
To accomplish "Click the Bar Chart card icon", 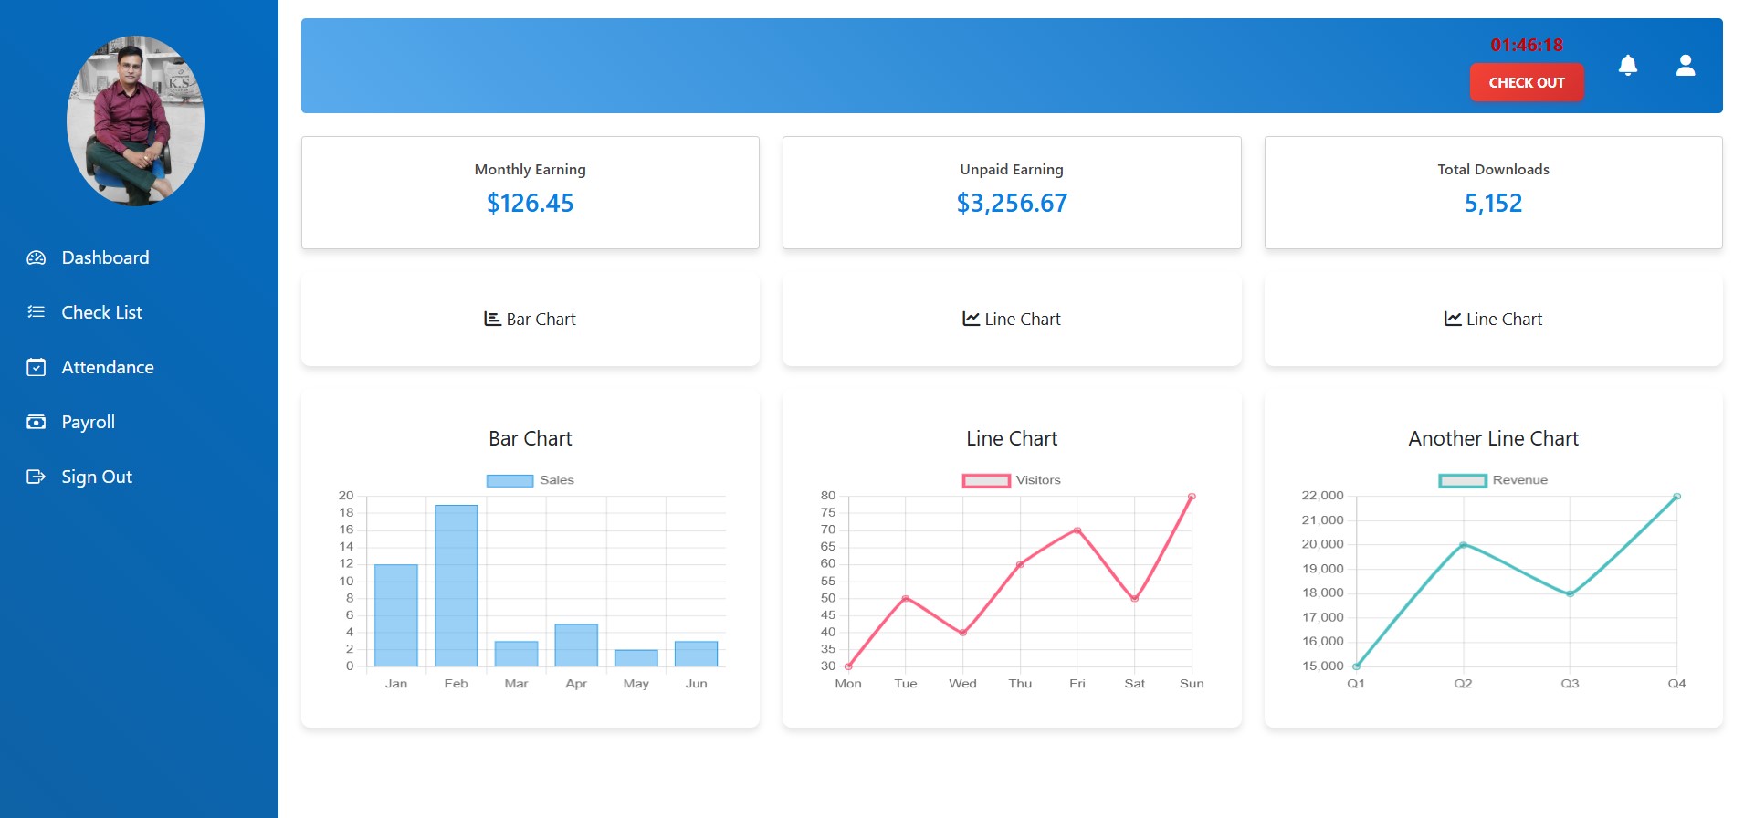I will point(492,319).
